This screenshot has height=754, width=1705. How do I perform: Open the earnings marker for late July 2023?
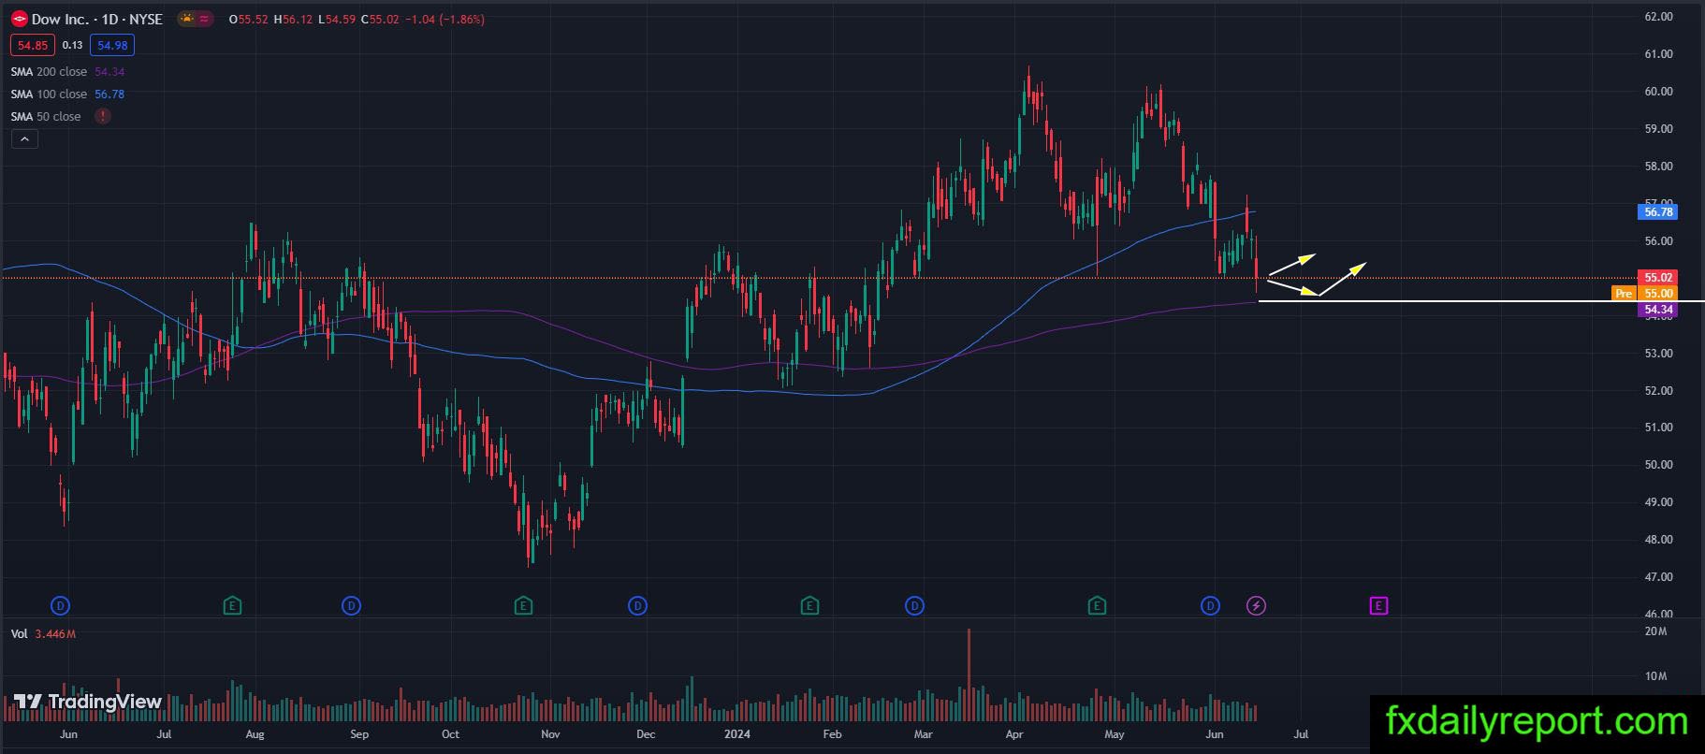pos(232,606)
